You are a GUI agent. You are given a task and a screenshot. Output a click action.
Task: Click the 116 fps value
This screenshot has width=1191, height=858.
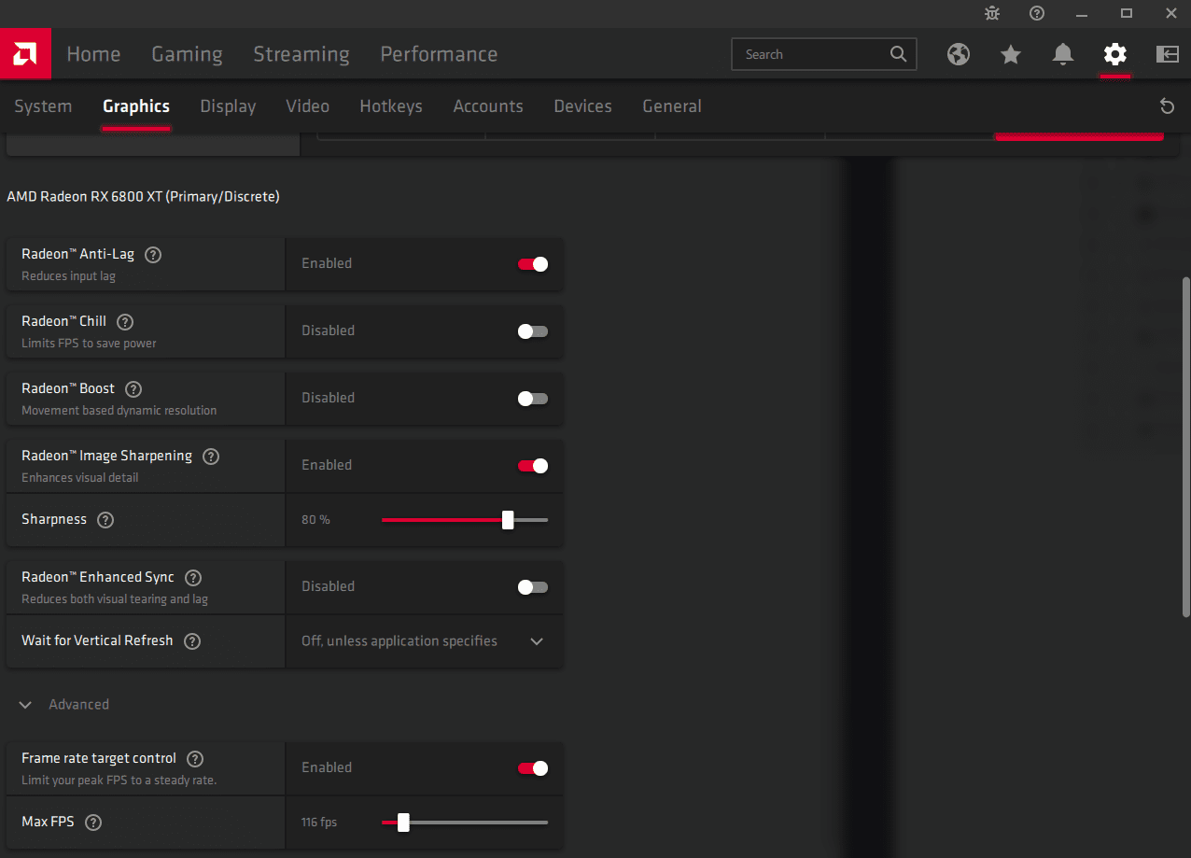click(319, 823)
